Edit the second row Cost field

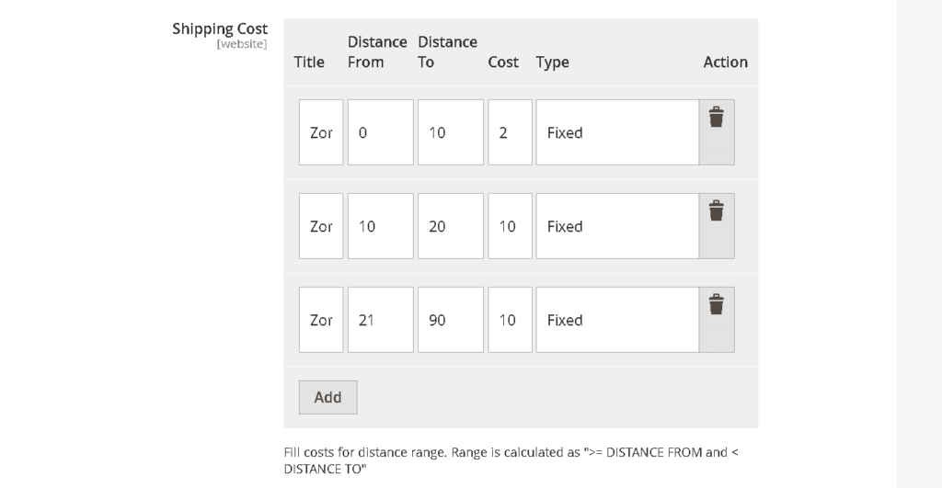coord(510,226)
